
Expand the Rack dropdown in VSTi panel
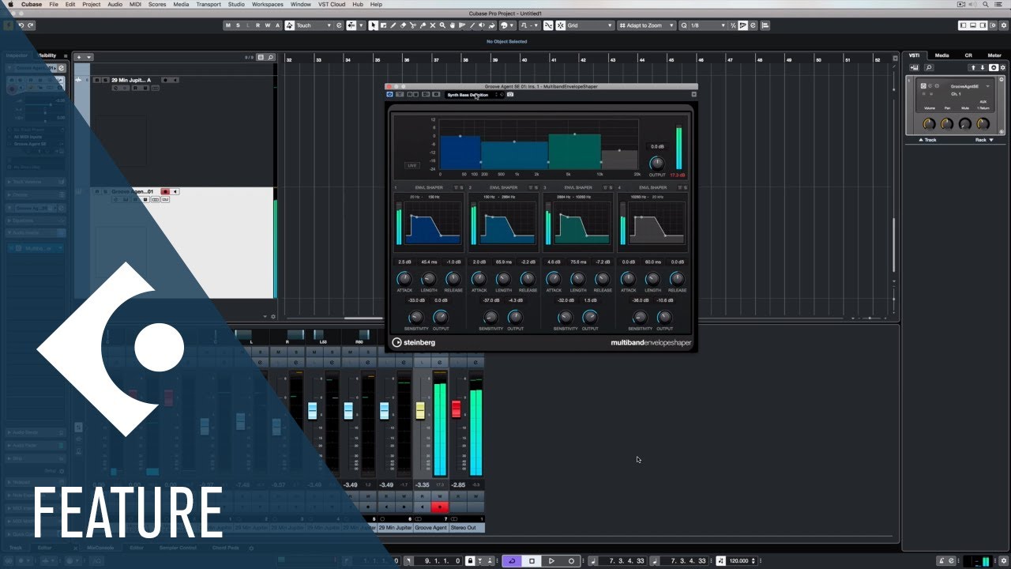984,140
